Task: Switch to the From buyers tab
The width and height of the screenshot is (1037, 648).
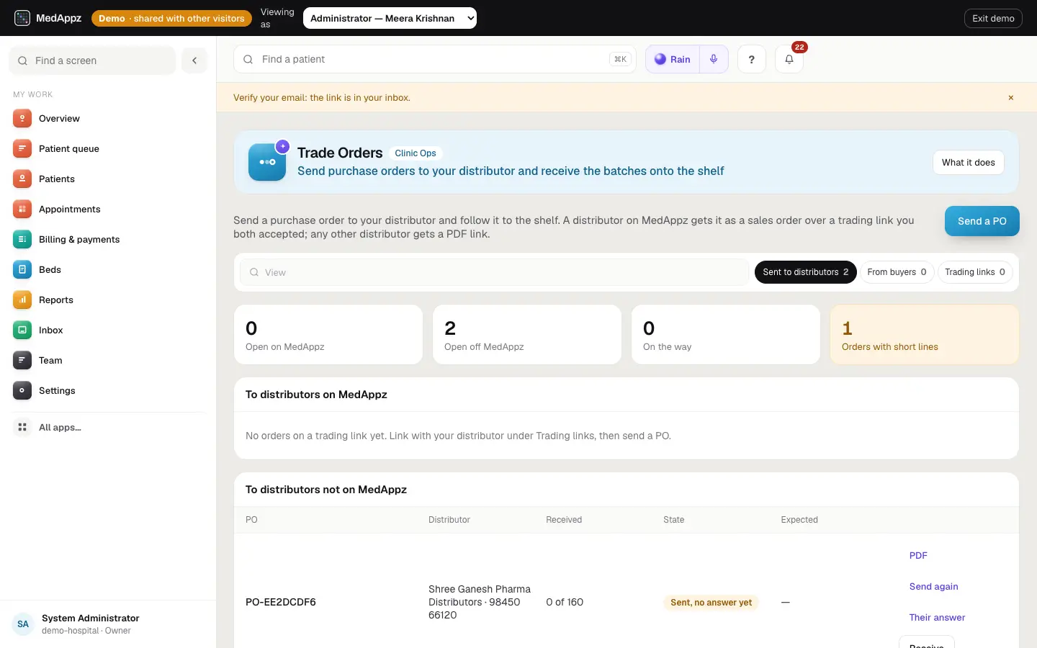Action: tap(897, 272)
